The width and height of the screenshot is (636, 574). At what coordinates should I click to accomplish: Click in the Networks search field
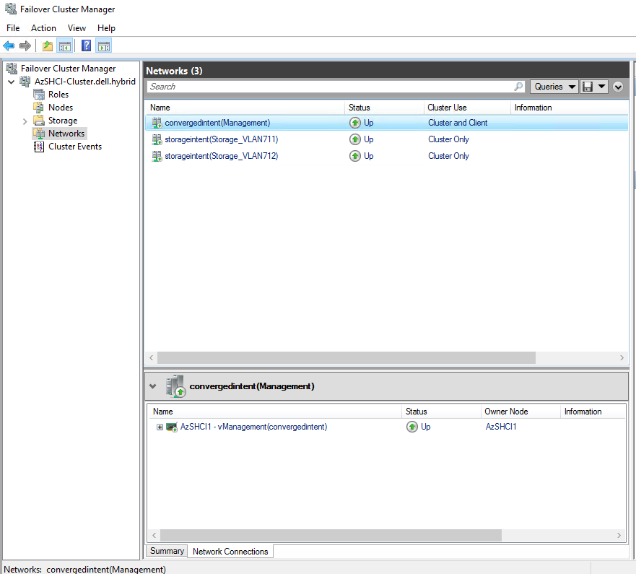[328, 87]
